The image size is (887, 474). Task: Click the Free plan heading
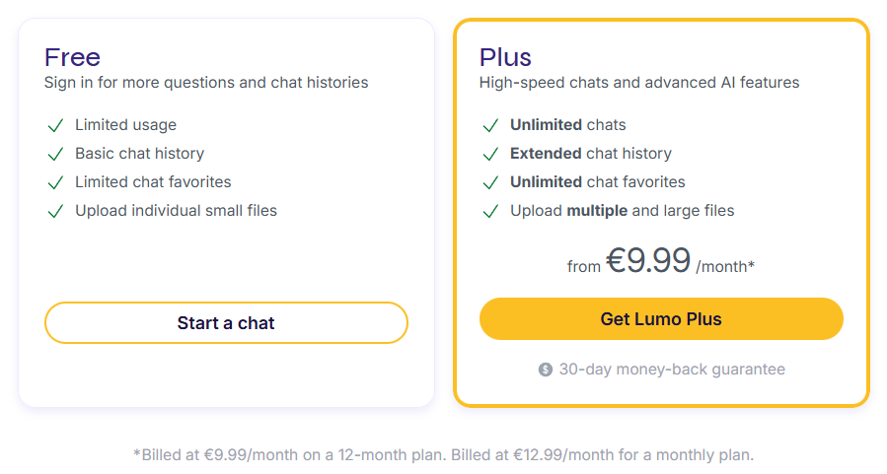pos(72,56)
